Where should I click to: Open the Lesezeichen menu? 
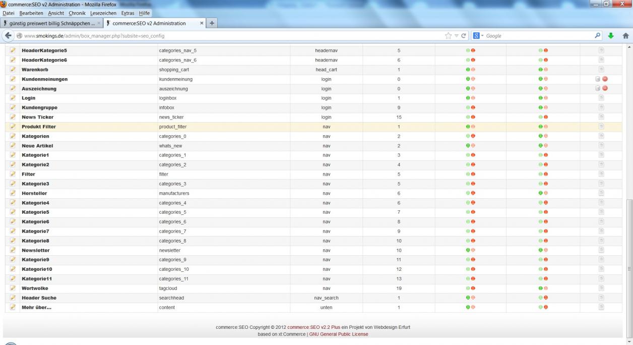coord(103,13)
